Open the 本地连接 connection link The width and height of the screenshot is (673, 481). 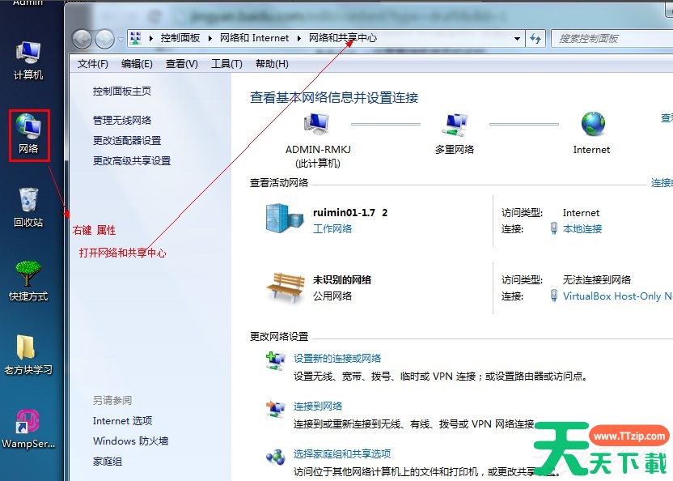click(x=582, y=229)
